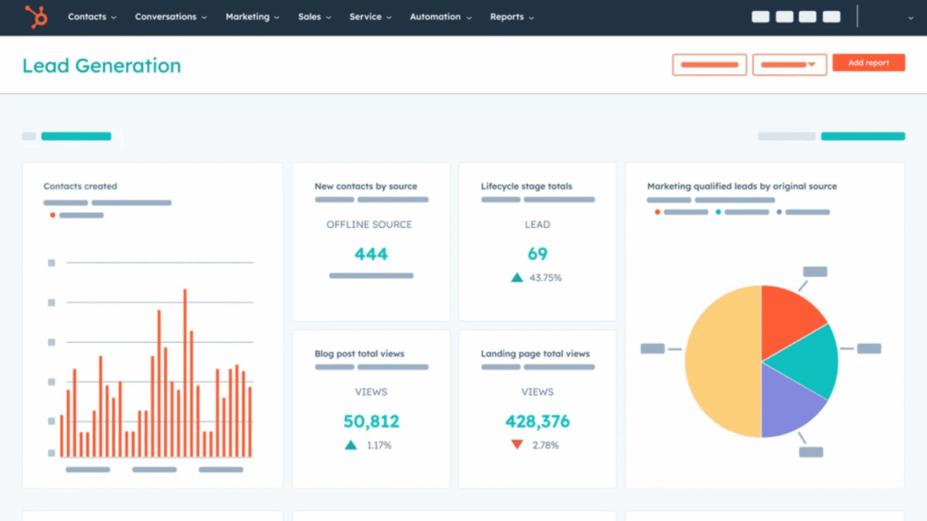Click the Add report button
The height and width of the screenshot is (521, 927).
(x=868, y=63)
